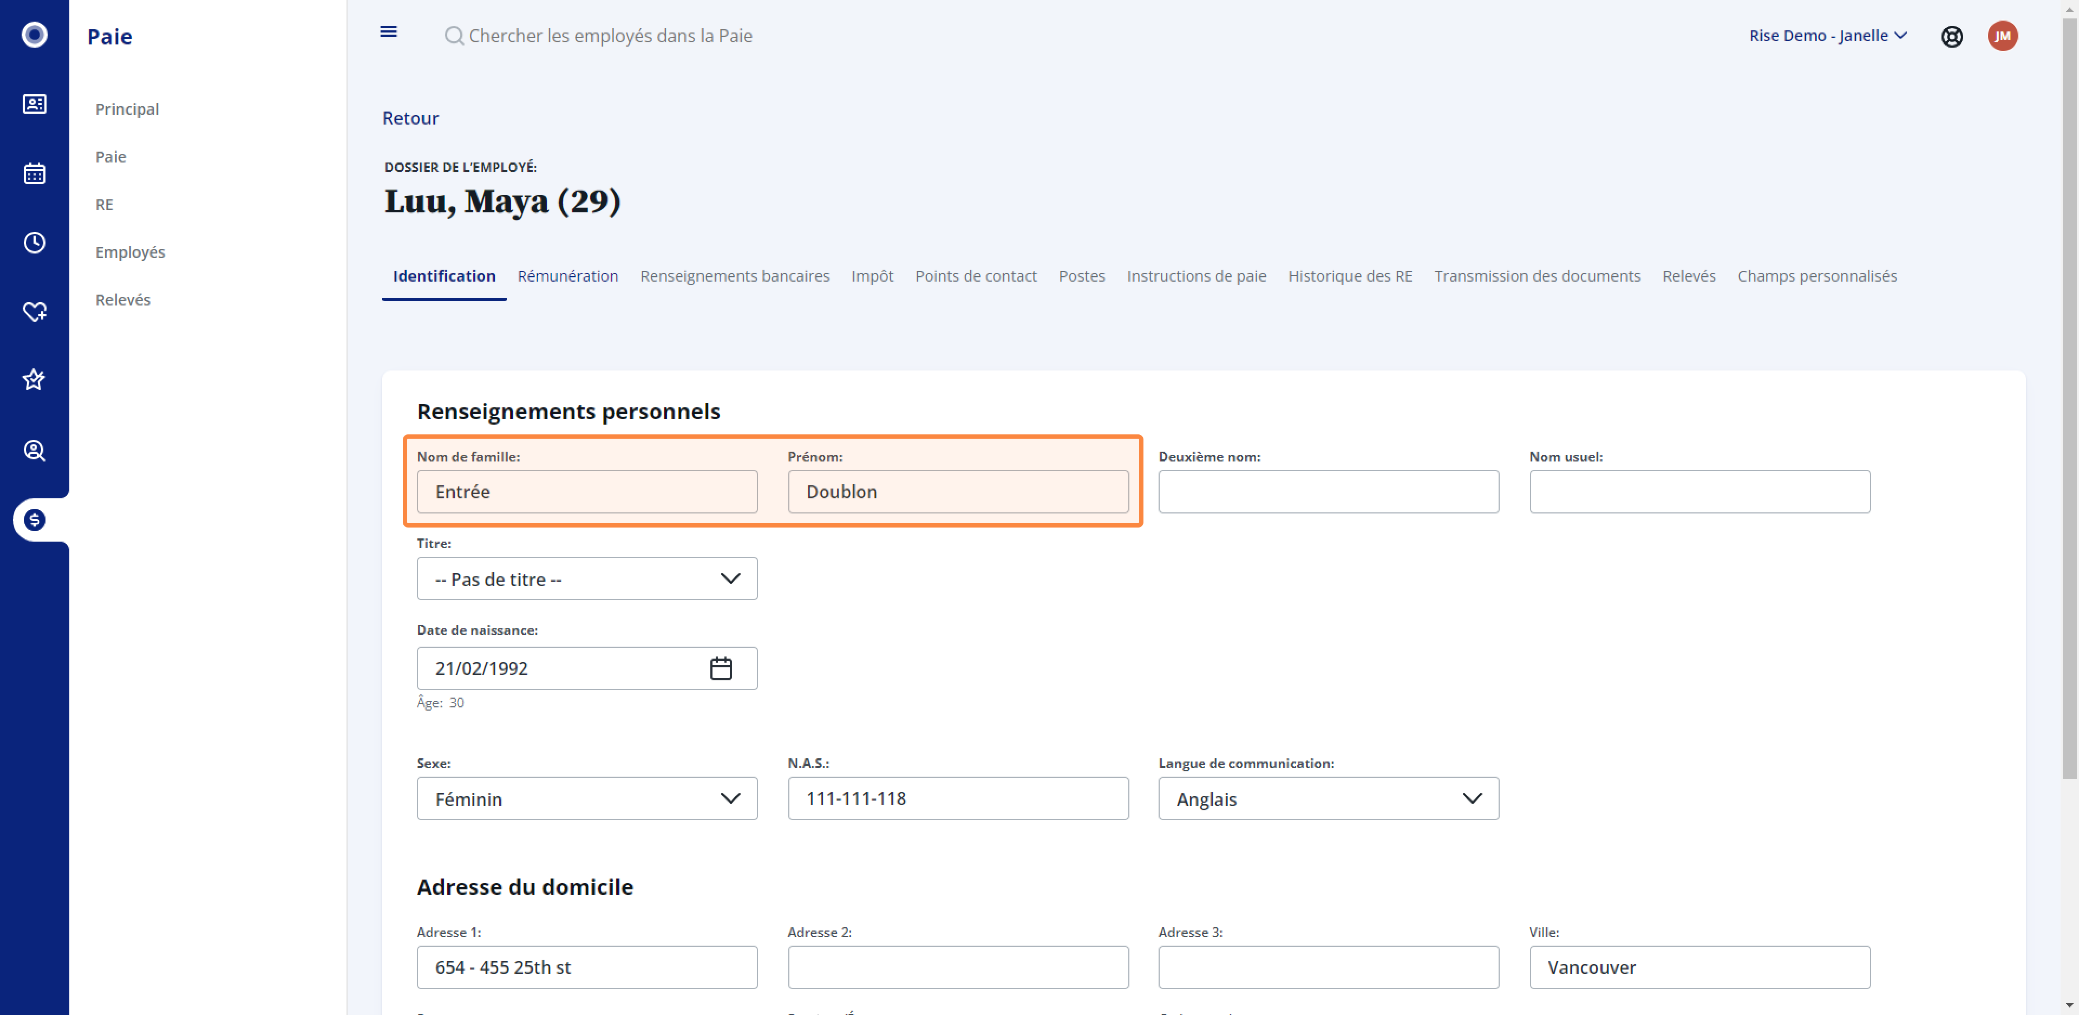Click the Adresse 3 field
This screenshot has width=2079, height=1015.
click(1329, 967)
